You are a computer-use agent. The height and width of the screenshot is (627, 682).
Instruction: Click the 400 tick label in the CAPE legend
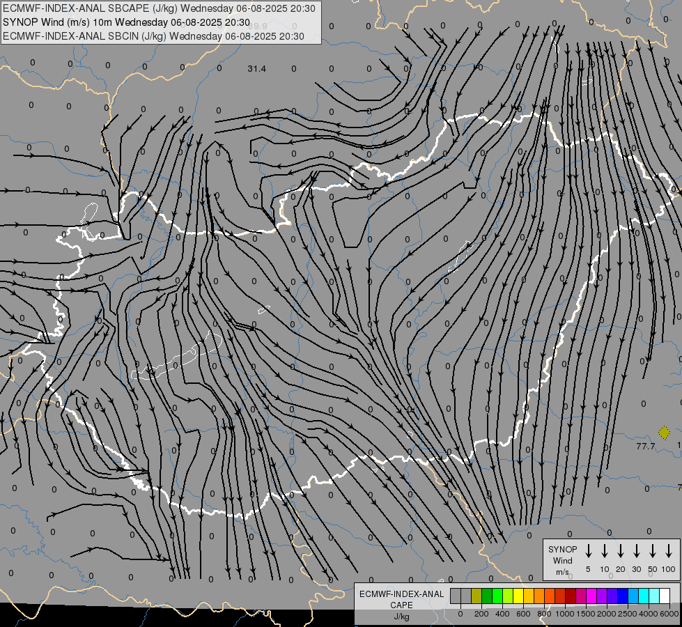tap(502, 614)
